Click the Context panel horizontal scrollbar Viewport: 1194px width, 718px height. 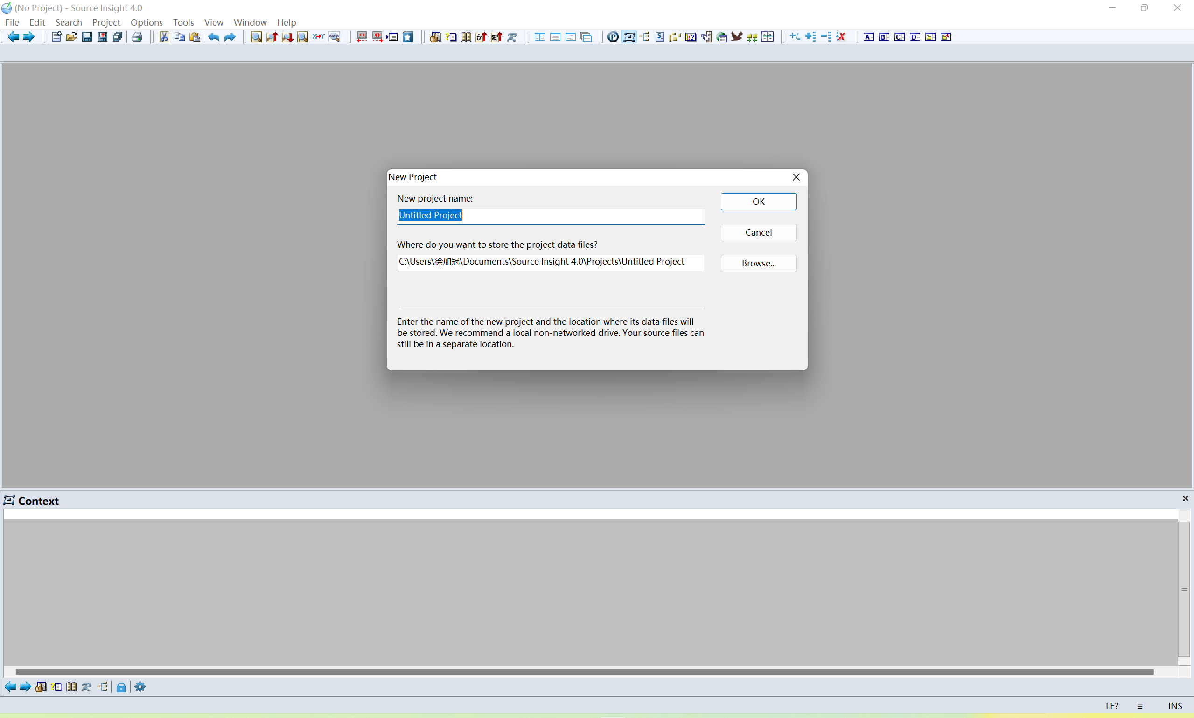pyautogui.click(x=585, y=672)
